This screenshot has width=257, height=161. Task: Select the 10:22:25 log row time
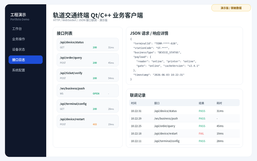(x=136, y=126)
